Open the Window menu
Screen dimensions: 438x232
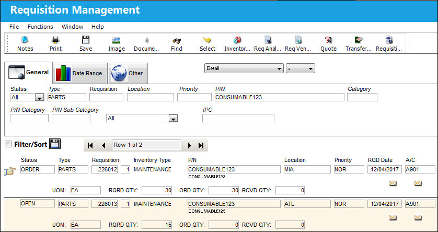click(72, 27)
